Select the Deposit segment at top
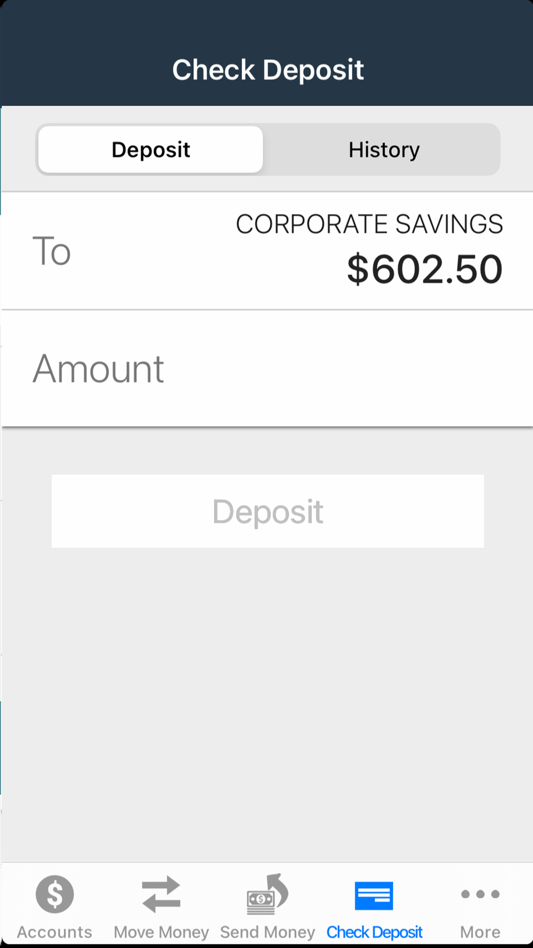Image resolution: width=533 pixels, height=948 pixels. click(150, 150)
